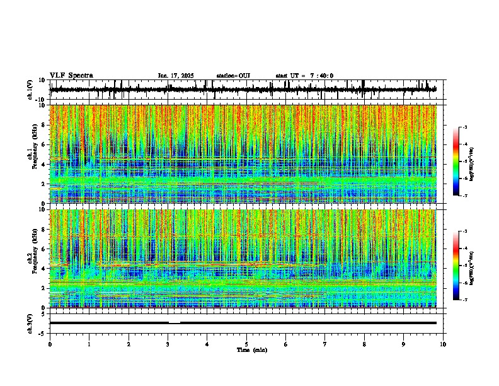Click the '8' tick on the time axis

coord(364,344)
